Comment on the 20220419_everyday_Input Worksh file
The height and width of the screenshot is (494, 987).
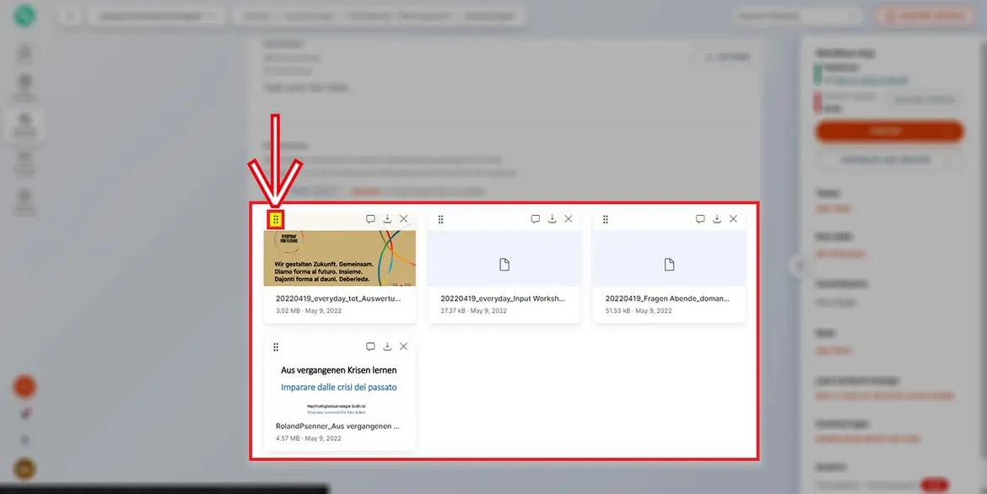tap(535, 219)
